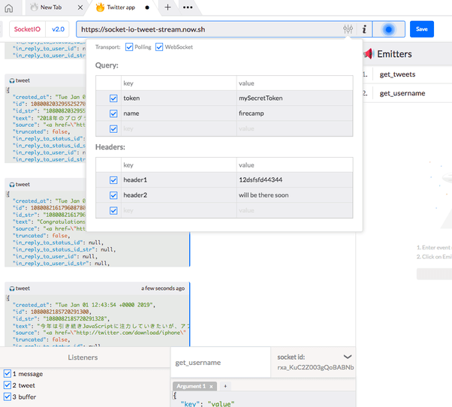This screenshot has width=452, height=407.
Task: Switch to the New Tab tab
Action: 51,8
